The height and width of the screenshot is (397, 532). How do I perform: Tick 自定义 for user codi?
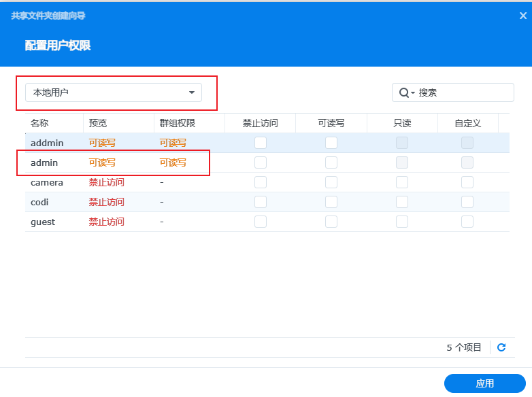pyautogui.click(x=467, y=202)
